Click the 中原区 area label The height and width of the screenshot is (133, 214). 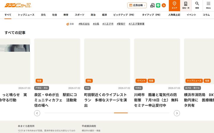point(139,88)
